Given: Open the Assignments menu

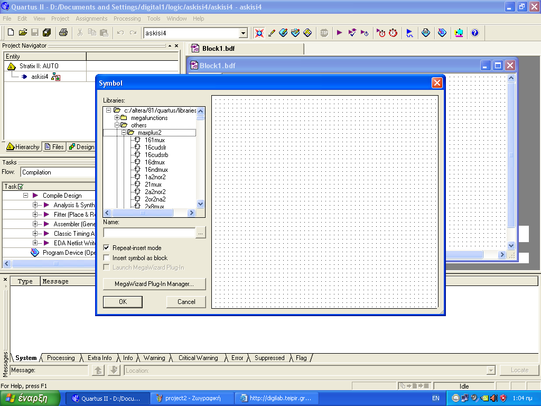Looking at the screenshot, I should [x=91, y=19].
